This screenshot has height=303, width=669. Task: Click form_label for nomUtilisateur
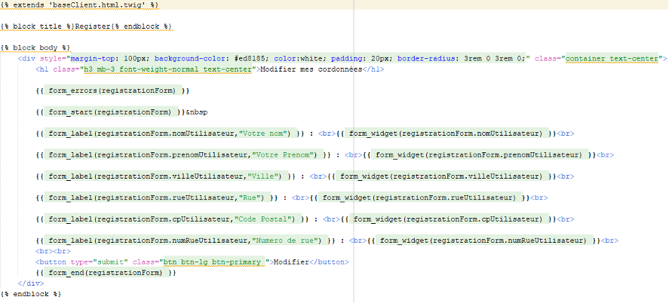click(x=170, y=133)
